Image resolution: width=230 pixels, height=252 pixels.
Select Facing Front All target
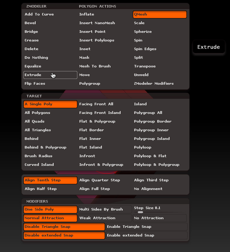pyautogui.click(x=105, y=104)
